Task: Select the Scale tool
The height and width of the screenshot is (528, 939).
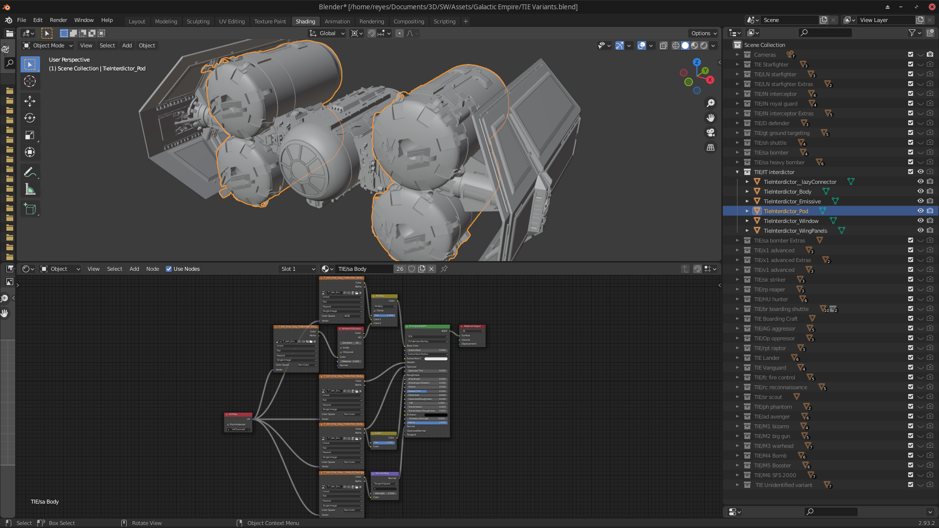Action: click(30, 135)
